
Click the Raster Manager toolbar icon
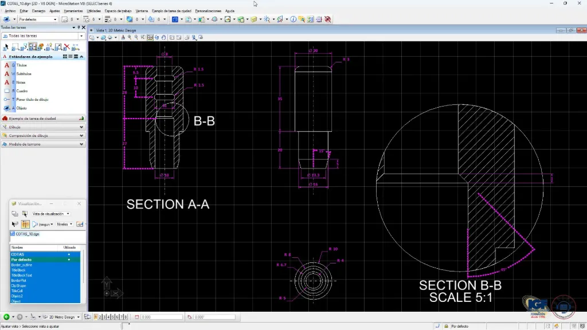point(228,19)
